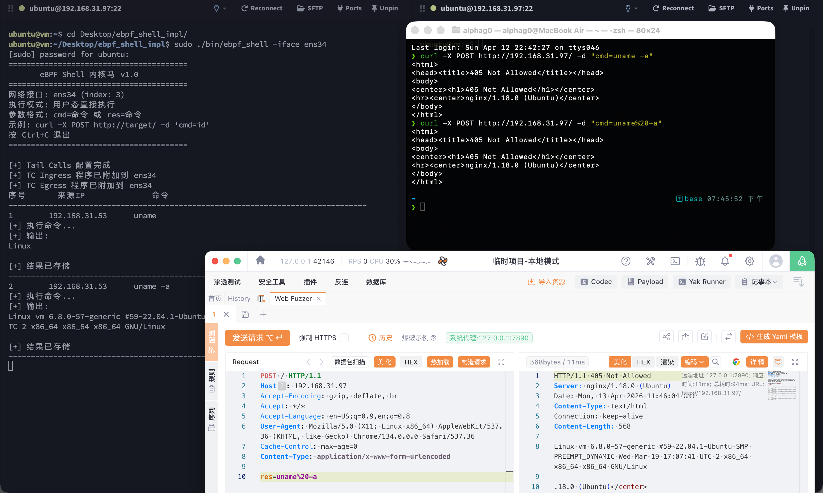Screen dimensions: 823x493
Task: Open the settings gear icon in Yakit
Action: [x=749, y=261]
